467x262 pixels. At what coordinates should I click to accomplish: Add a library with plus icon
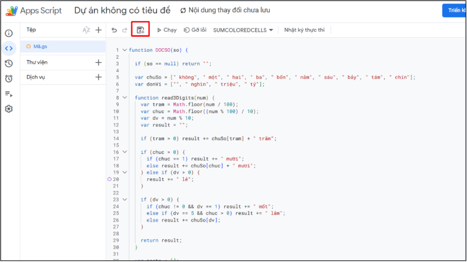tap(98, 62)
